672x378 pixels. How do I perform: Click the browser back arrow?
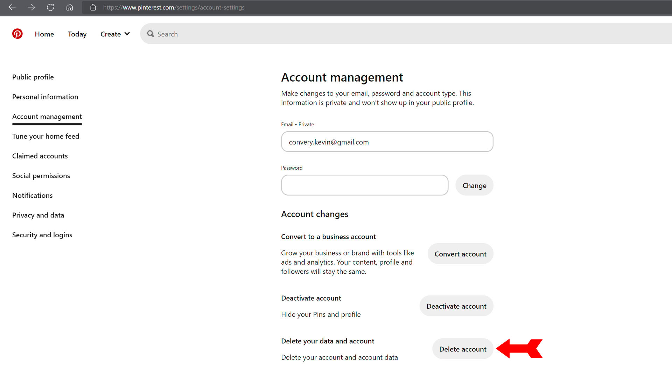(x=12, y=7)
